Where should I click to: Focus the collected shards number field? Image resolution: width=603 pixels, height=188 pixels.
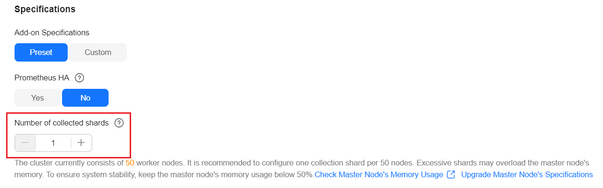(x=53, y=143)
